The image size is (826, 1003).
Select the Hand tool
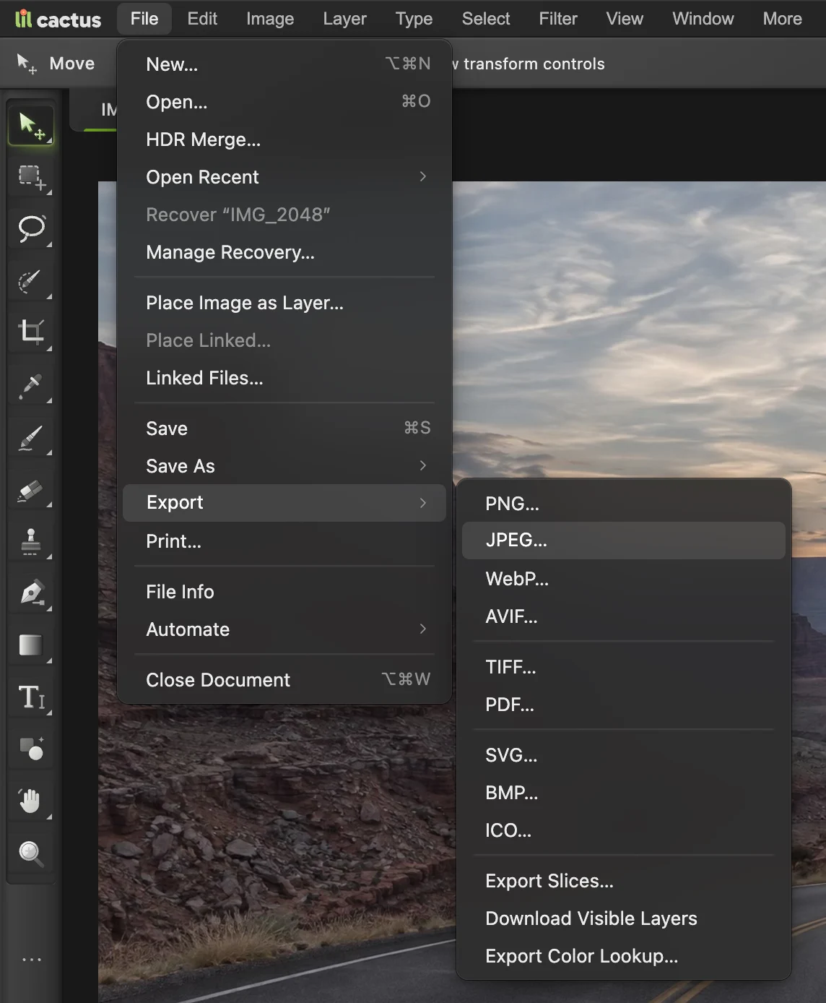(31, 801)
